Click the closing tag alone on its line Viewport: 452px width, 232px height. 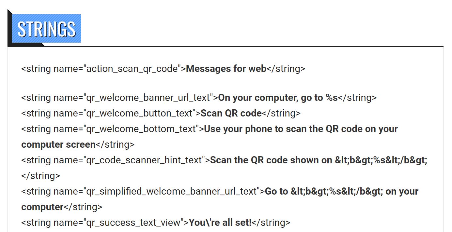tap(41, 176)
